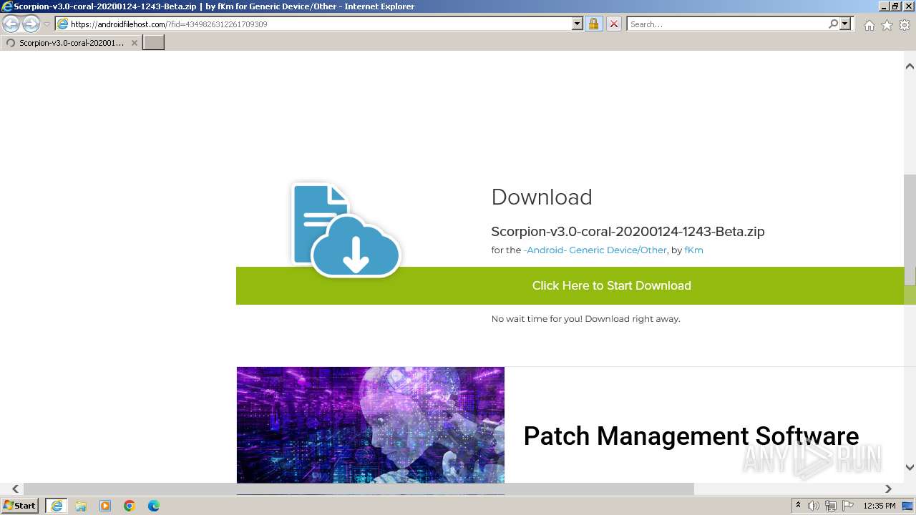Open the Tools gear icon
Viewport: 916px width, 515px height.
pos(905,25)
